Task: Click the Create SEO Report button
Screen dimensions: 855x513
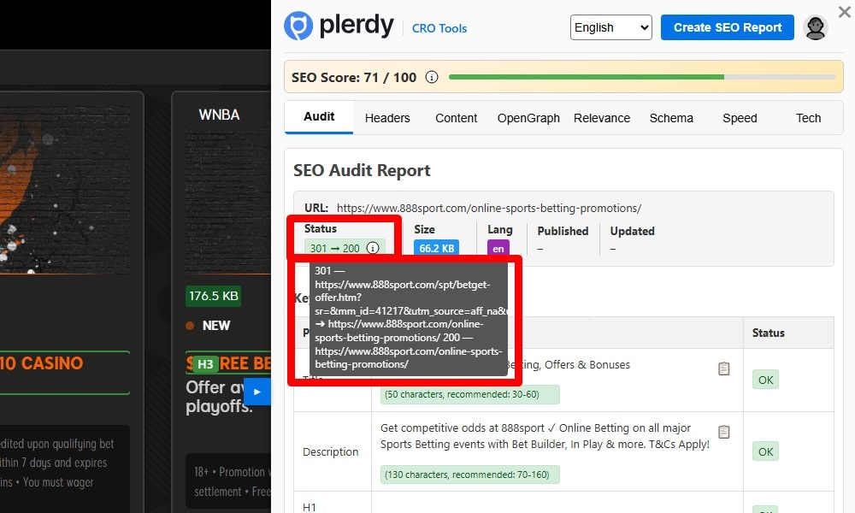Action: tap(727, 27)
